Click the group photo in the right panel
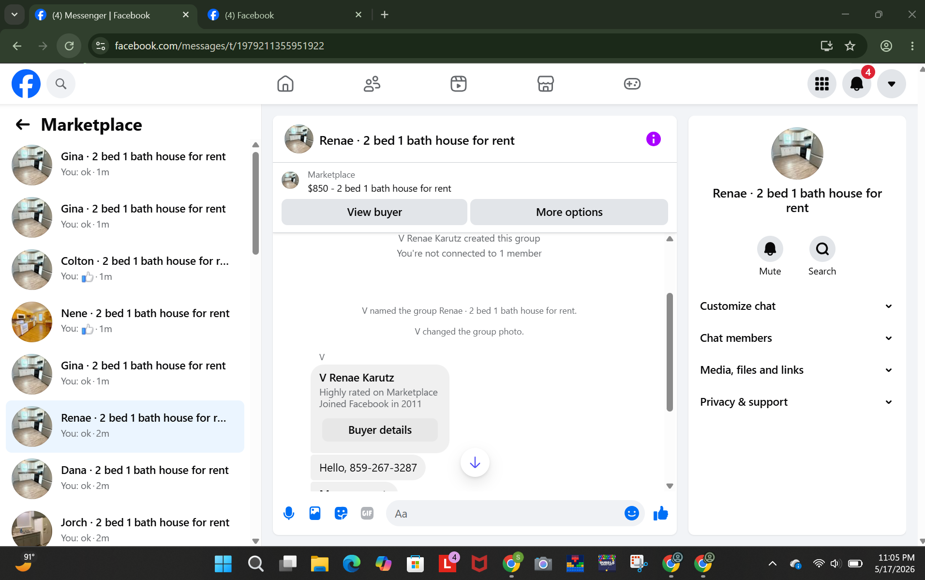The width and height of the screenshot is (925, 580). [x=797, y=153]
